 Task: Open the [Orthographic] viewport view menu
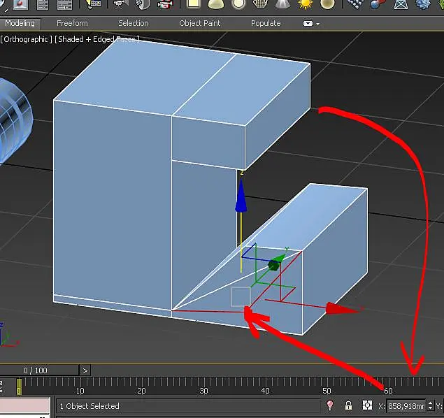[x=27, y=39]
